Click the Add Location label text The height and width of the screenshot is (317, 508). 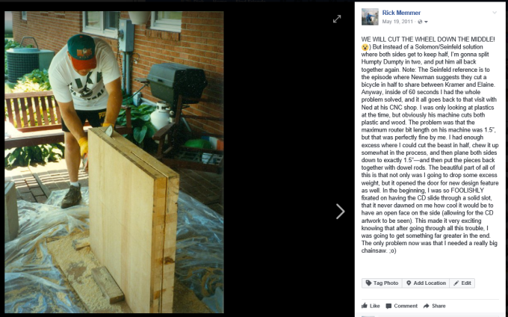(x=430, y=283)
